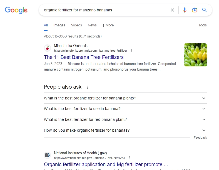Open the Tools filter option
The image size is (219, 170).
coord(203,25)
